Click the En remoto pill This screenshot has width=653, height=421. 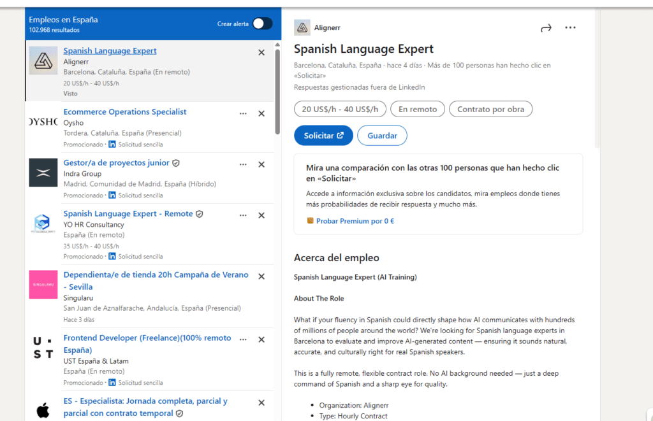(x=418, y=109)
